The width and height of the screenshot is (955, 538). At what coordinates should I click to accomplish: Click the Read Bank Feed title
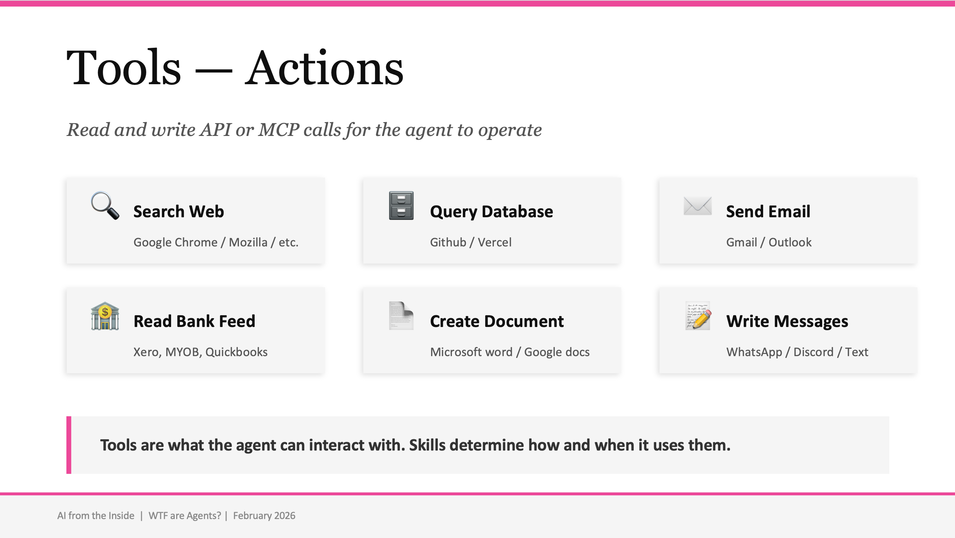coord(194,321)
